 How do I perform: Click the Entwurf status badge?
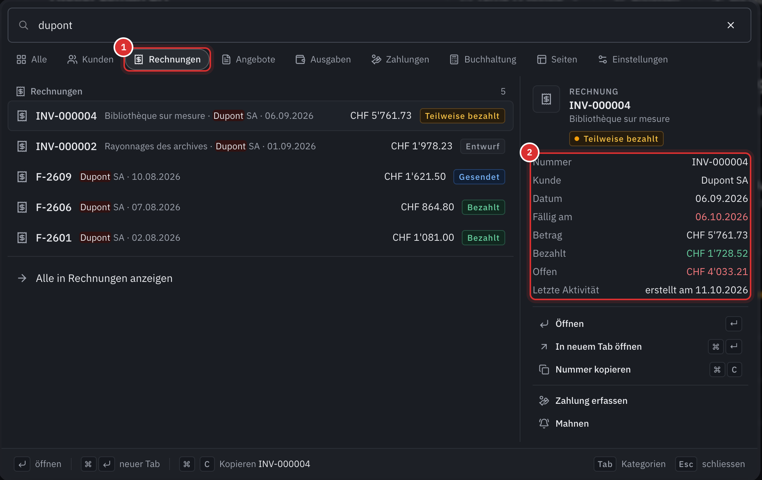[x=482, y=146]
